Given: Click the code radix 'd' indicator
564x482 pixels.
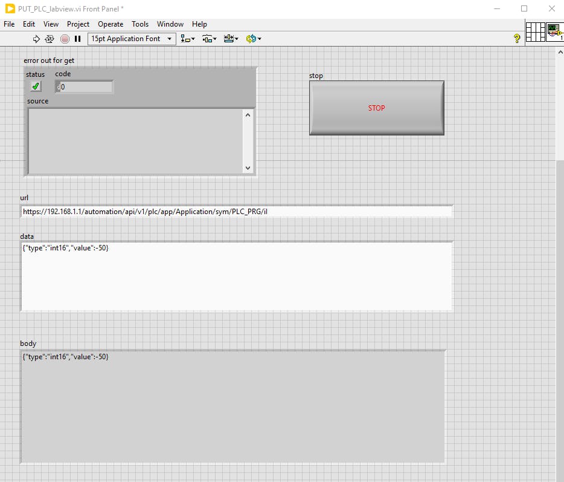Looking at the screenshot, I should pyautogui.click(x=58, y=87).
